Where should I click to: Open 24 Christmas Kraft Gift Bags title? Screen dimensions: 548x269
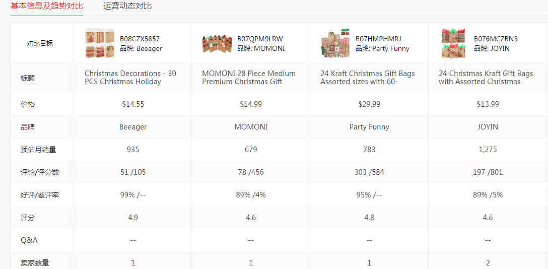(486, 78)
